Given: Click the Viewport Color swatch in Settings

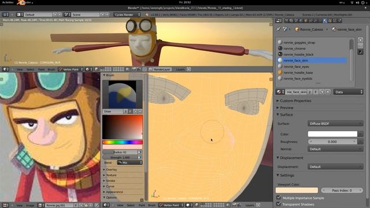Looking at the screenshot, I should pos(297,190).
